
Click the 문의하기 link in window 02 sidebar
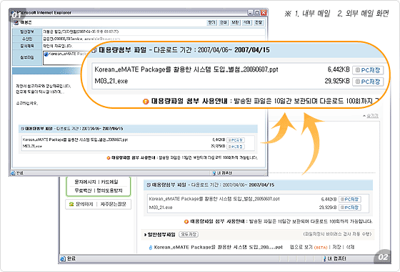(x=84, y=204)
